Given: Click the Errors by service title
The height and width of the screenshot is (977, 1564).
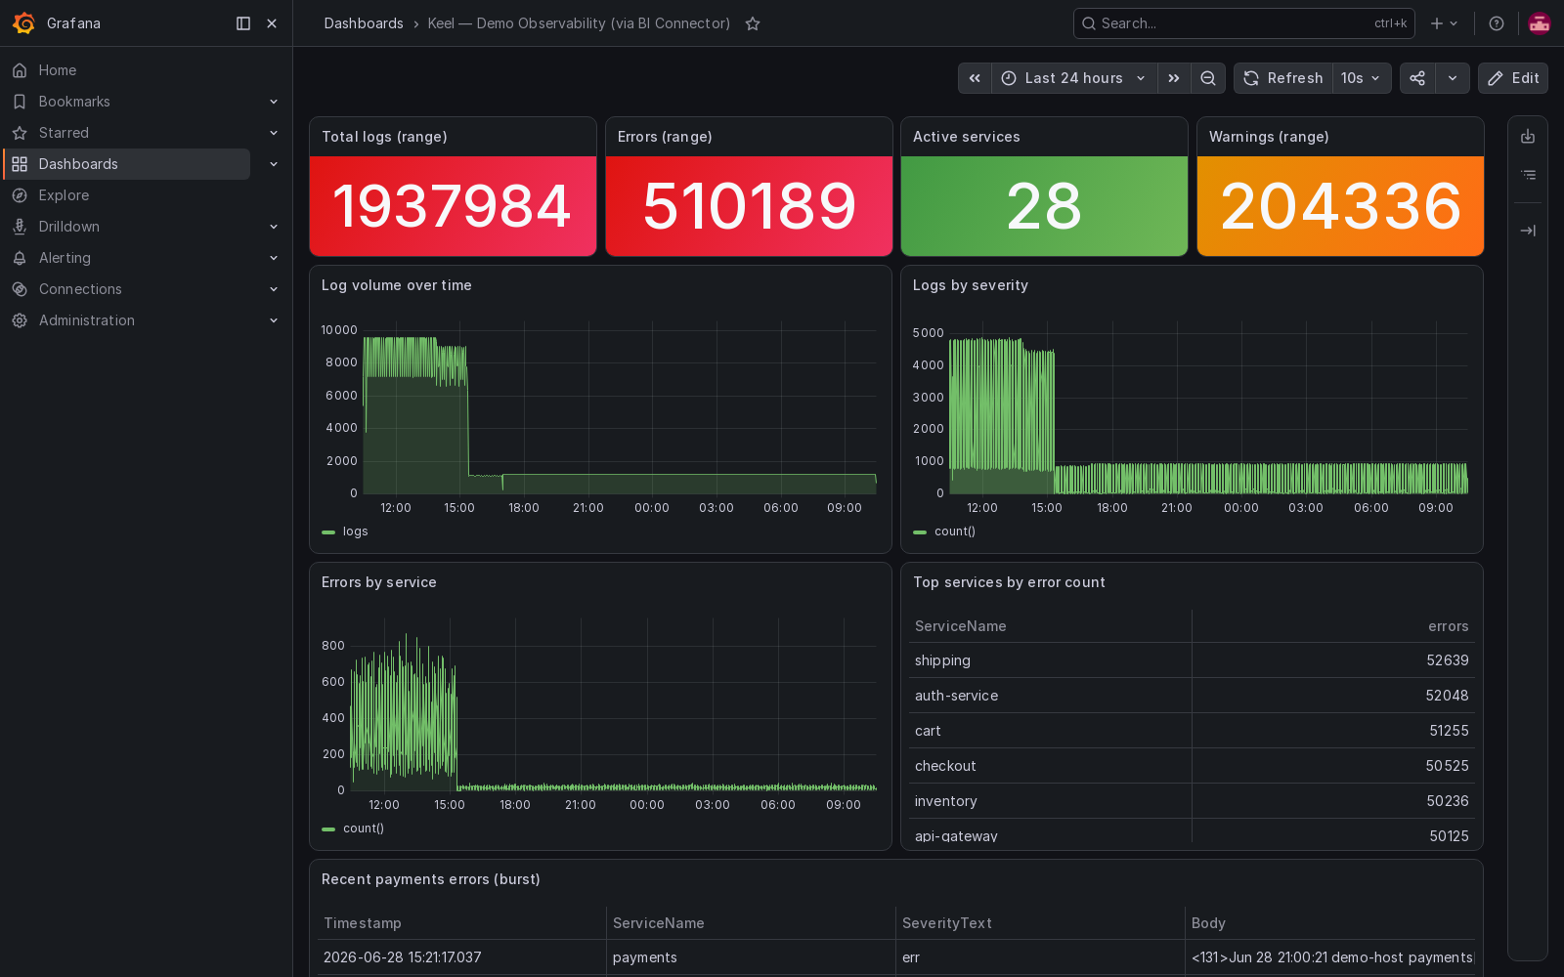Looking at the screenshot, I should pos(379,582).
